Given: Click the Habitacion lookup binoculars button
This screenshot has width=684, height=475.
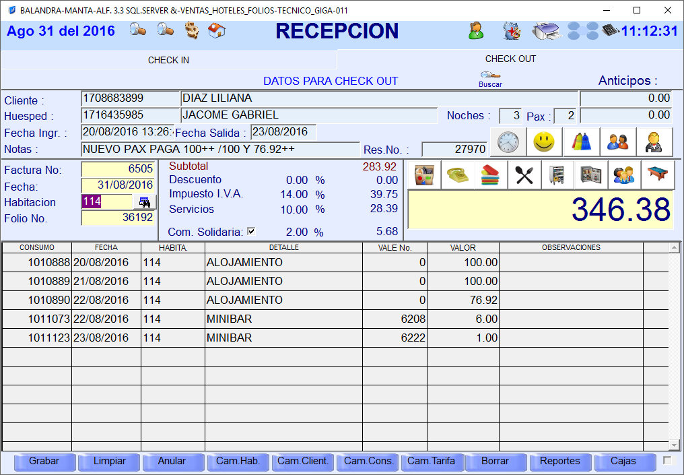Looking at the screenshot, I should pyautogui.click(x=144, y=201).
